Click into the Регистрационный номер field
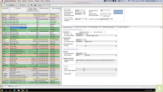Screen dimensions: 163x92 click(105, 11)
